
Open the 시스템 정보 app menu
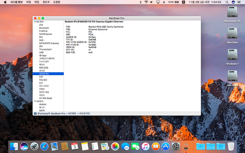tap(16, 2)
